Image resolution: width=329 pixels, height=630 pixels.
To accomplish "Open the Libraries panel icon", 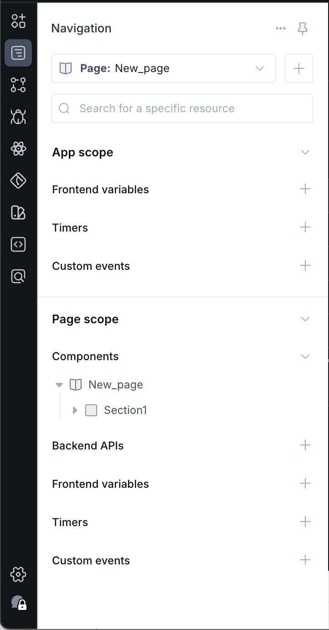I will pyautogui.click(x=18, y=212).
